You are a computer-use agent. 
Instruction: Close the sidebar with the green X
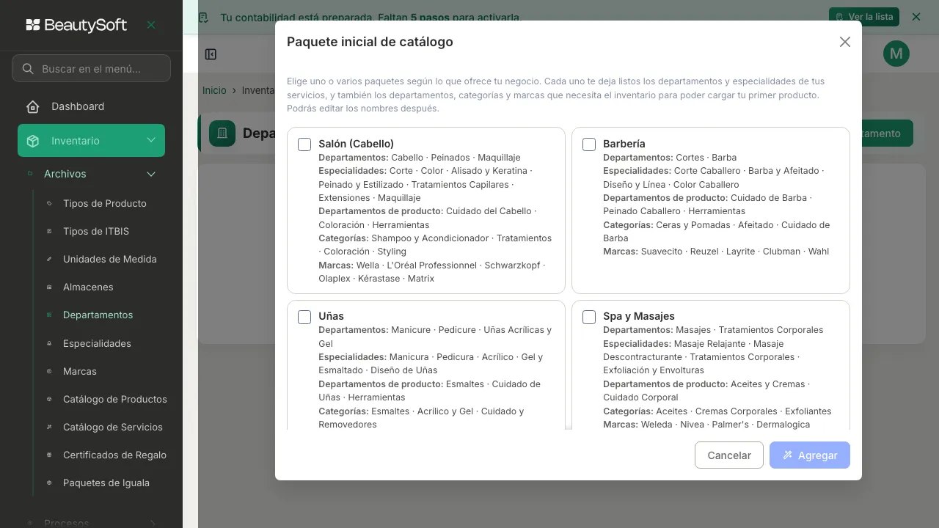[151, 25]
